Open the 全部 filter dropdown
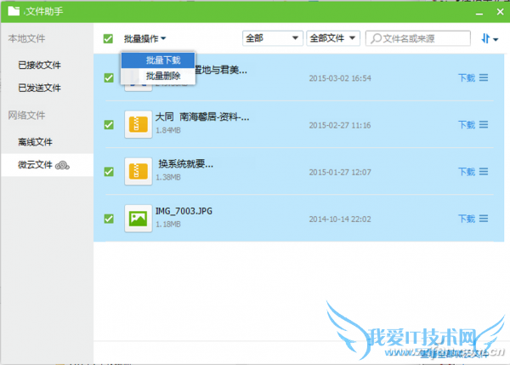Viewport: 510px width, 365px height. (x=272, y=38)
